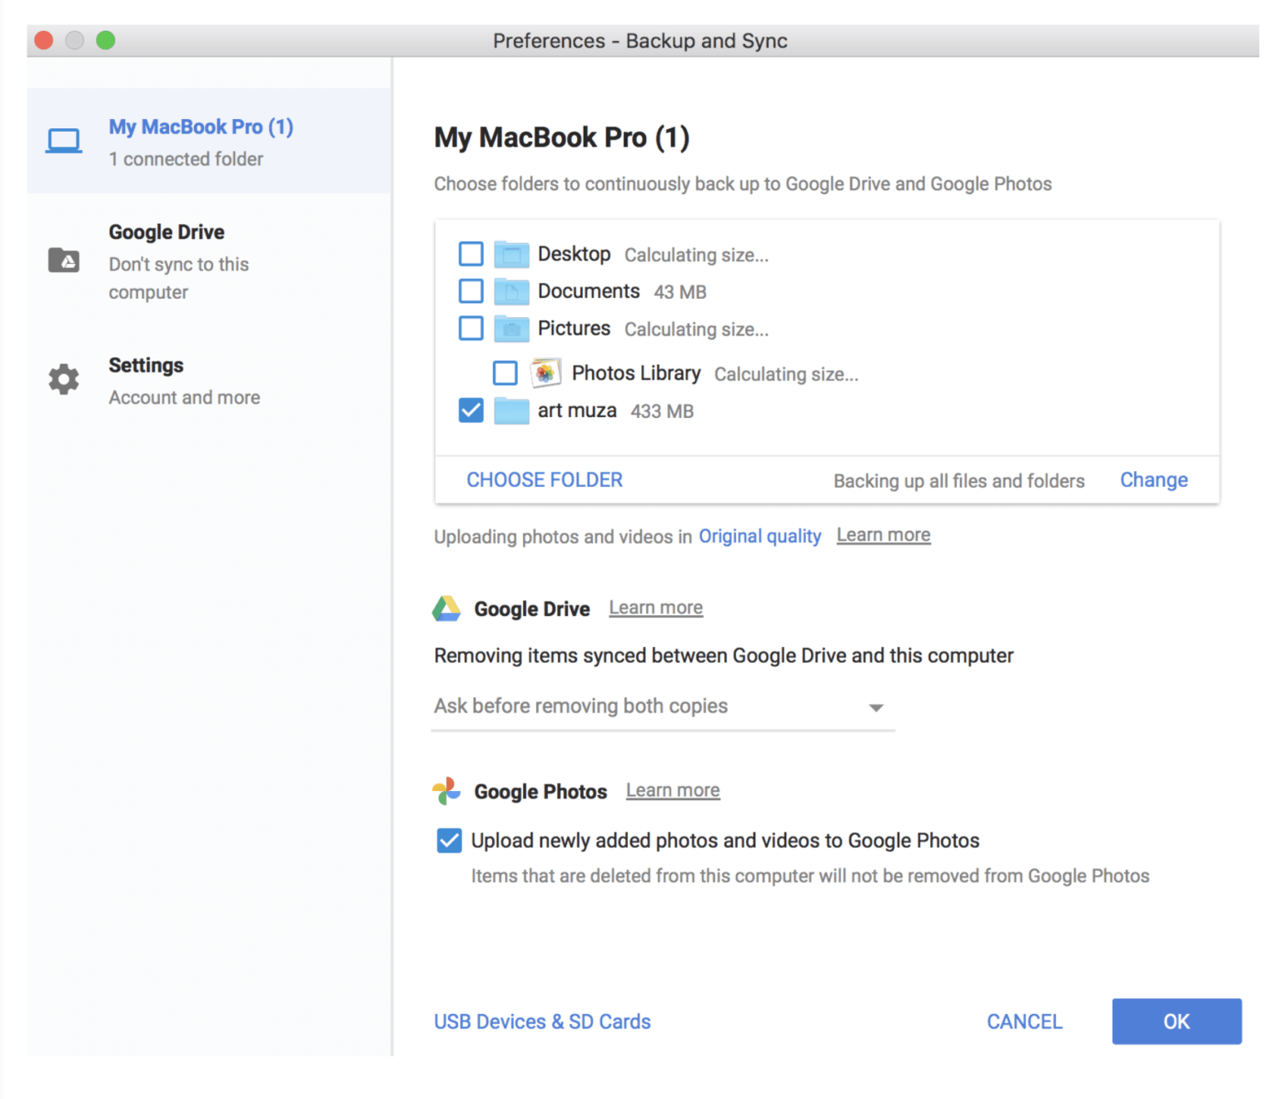The height and width of the screenshot is (1099, 1279).
Task: Check the Documents folder checkbox
Action: pyautogui.click(x=471, y=291)
